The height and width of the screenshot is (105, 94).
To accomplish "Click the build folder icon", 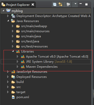I will point(13,82).
